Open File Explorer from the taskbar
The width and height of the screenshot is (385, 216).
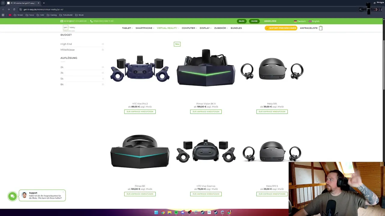(x=169, y=212)
